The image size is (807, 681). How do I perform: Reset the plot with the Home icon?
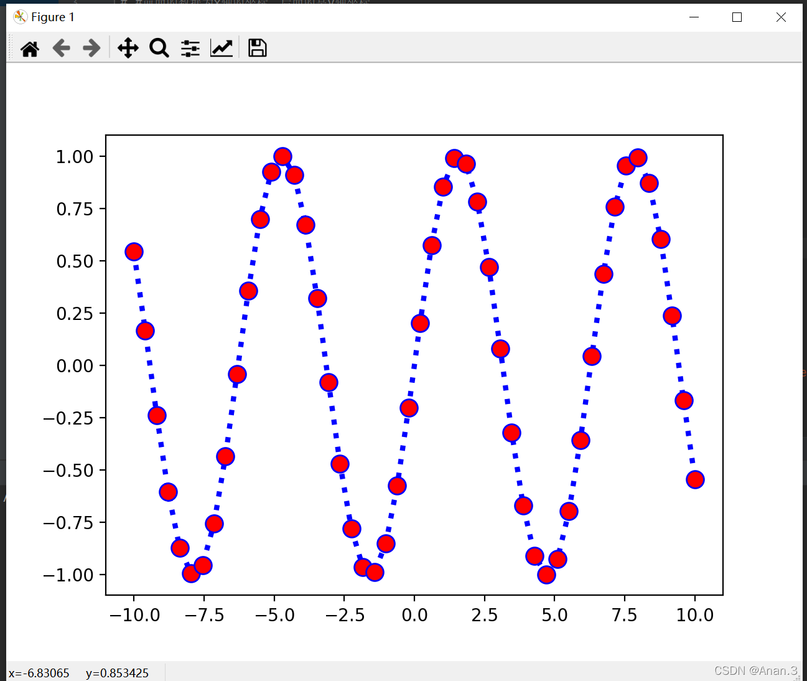(x=30, y=48)
